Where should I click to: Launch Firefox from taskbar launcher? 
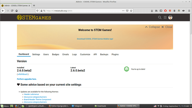point(16,106)
